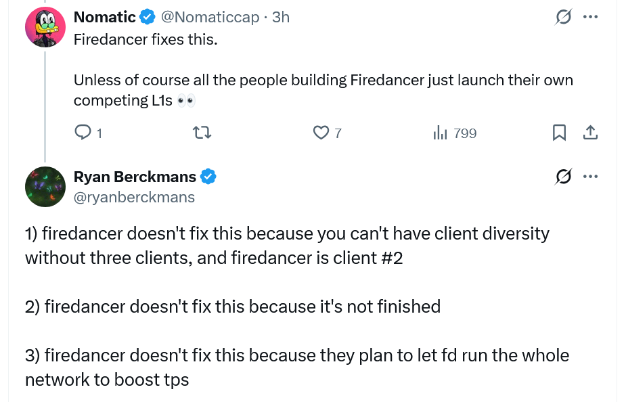This screenshot has width=626, height=402.
Task: Go to Ryan Berckmans' profile name
Action: [x=135, y=177]
